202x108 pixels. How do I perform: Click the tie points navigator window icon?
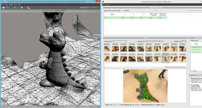coord(103,2)
